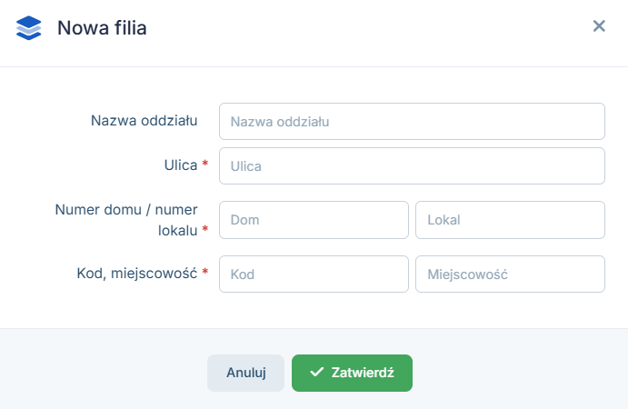This screenshot has height=409, width=628.
Task: Click the red asterisk beside Kod, miejscowość
Action: tap(205, 272)
